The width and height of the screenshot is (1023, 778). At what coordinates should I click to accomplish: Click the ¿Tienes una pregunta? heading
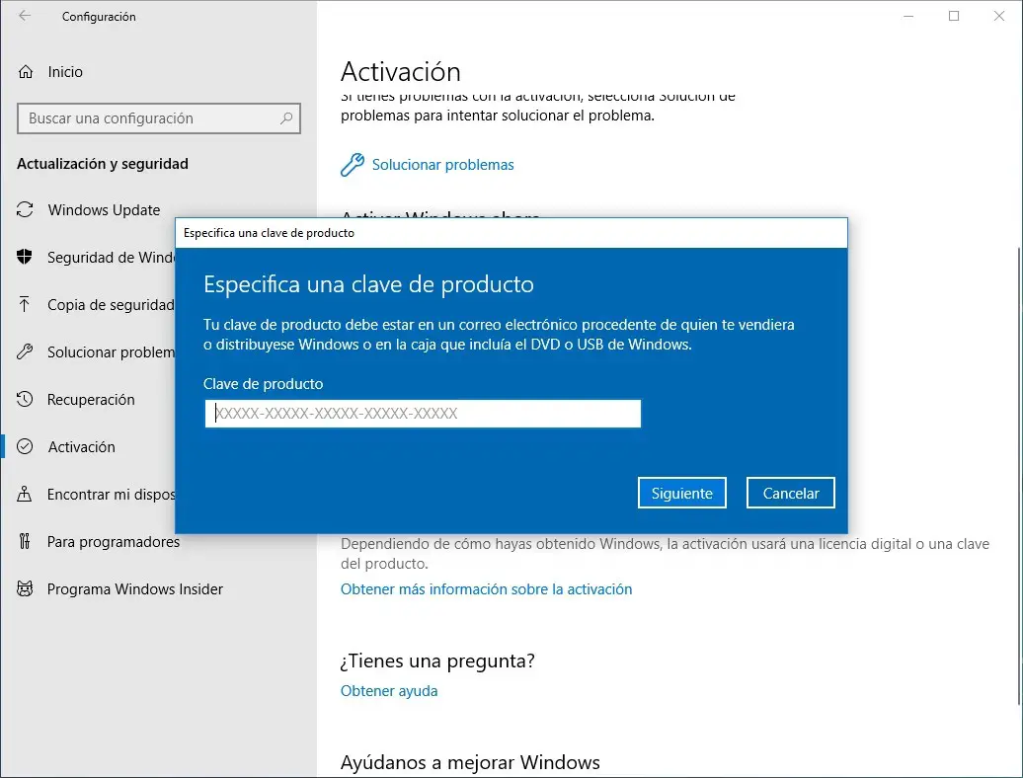[x=437, y=661]
